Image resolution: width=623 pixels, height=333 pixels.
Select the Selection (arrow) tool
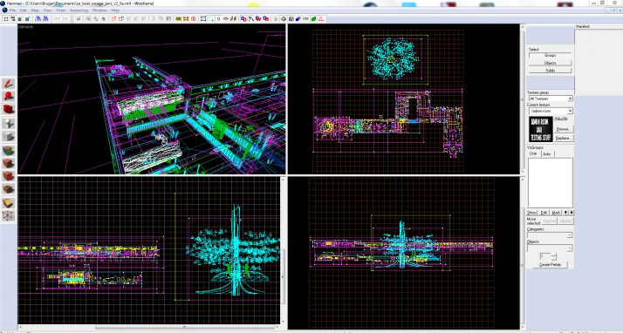pos(9,84)
